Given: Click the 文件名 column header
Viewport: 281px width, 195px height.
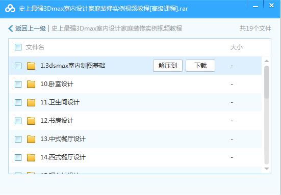Looking at the screenshot, I should coord(35,47).
